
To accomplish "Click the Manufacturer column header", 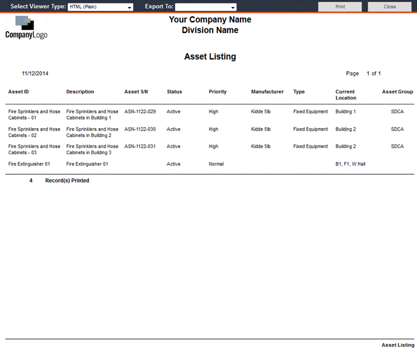I will [267, 92].
